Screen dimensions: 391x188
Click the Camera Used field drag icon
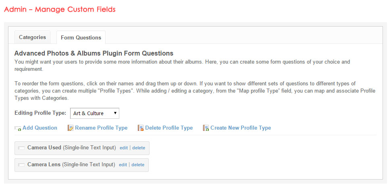point(21,148)
